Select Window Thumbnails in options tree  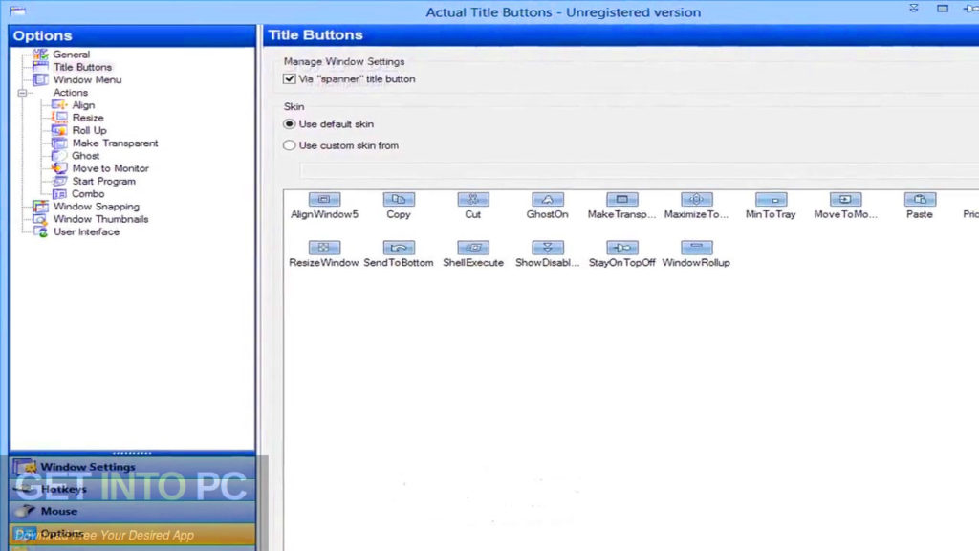(100, 219)
